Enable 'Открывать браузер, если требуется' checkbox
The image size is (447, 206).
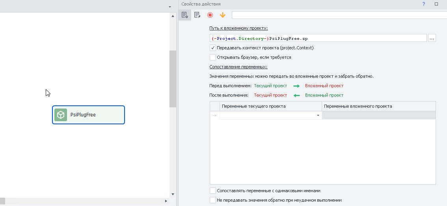pos(213,57)
